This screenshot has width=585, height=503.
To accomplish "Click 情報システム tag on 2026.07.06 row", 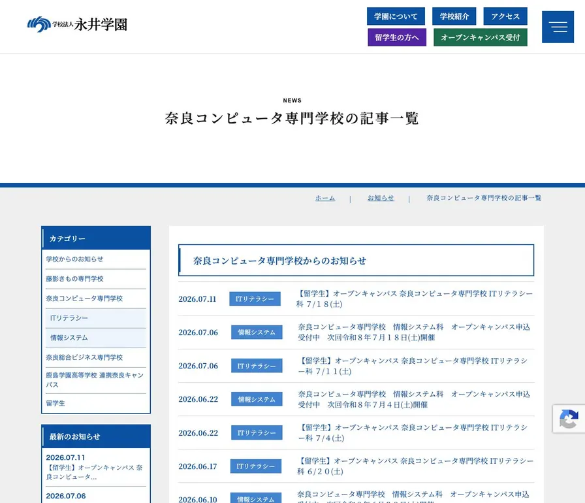I will [x=257, y=332].
